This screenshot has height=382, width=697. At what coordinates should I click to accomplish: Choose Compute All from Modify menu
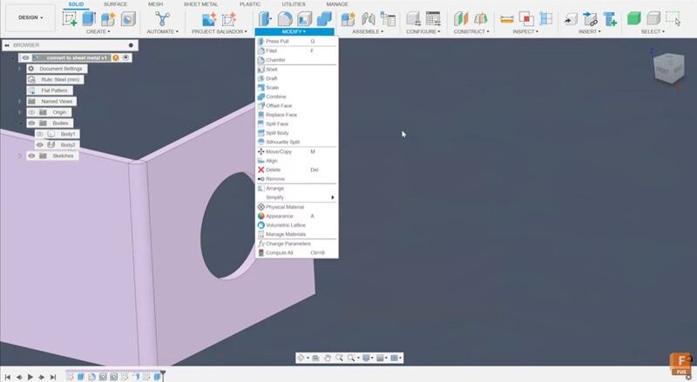296,252
